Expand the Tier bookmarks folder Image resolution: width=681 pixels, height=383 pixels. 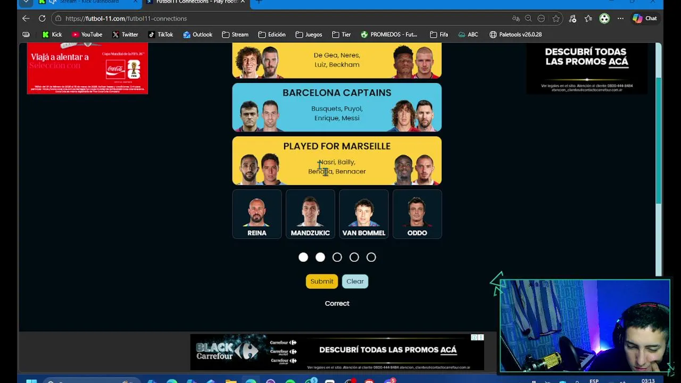(341, 35)
